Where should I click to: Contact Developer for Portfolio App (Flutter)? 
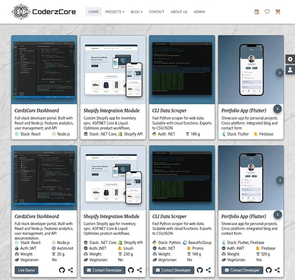coord(243,270)
